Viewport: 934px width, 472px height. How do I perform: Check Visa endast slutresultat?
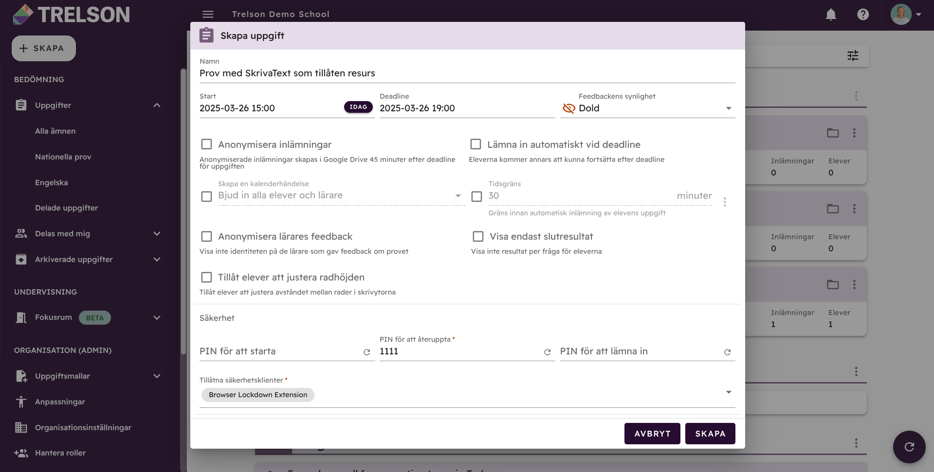click(x=478, y=236)
